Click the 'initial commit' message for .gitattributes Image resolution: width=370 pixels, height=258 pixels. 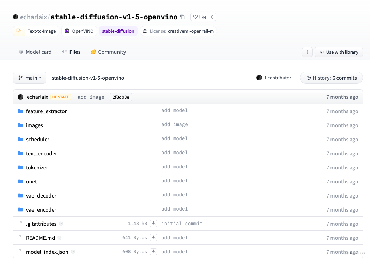point(182,224)
